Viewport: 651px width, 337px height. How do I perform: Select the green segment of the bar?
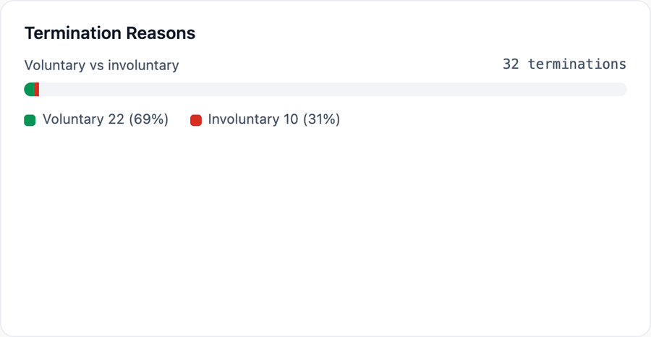point(29,89)
